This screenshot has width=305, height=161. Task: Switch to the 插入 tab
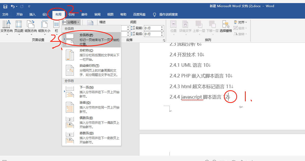[33, 15]
